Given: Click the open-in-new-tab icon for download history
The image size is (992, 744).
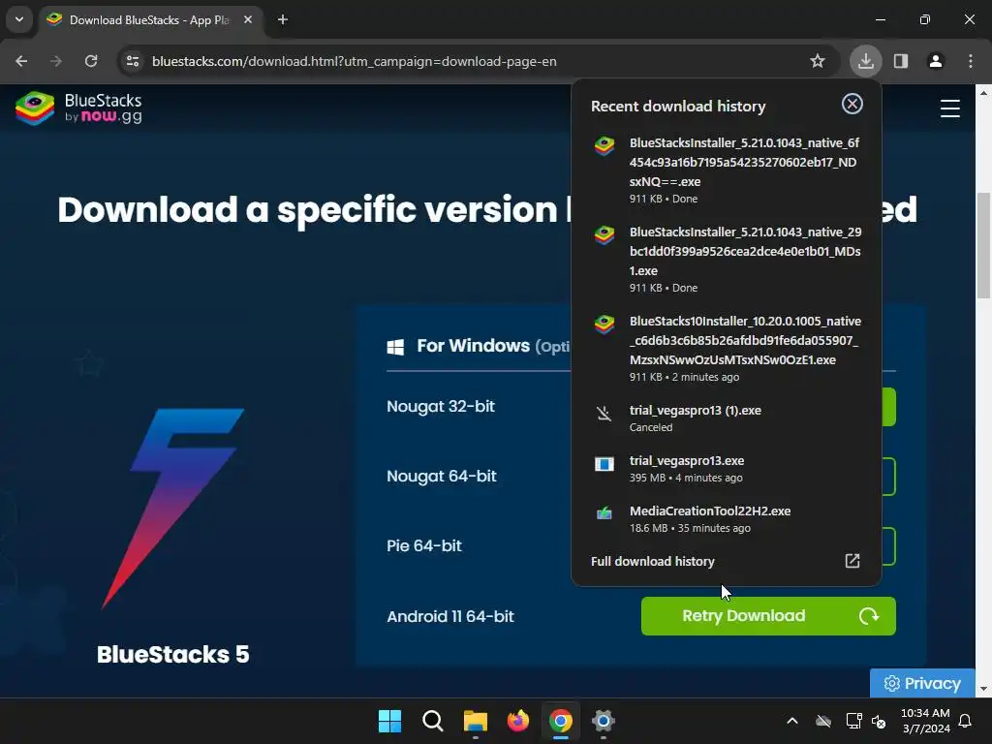Looking at the screenshot, I should tap(852, 561).
